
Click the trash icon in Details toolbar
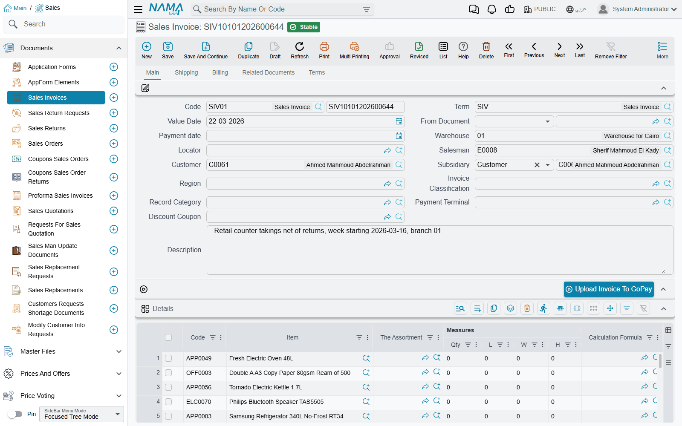[527, 308]
